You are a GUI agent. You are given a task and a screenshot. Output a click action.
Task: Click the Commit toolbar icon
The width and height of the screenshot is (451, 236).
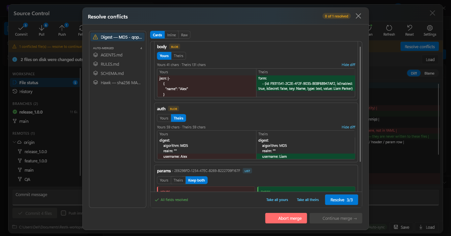coord(21,30)
